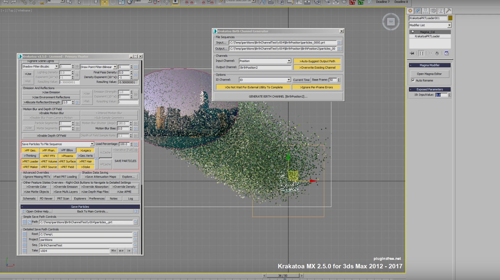Screen dimensions: 500x280
Task: Open the PD Viewer tab button
Action: (x=46, y=199)
